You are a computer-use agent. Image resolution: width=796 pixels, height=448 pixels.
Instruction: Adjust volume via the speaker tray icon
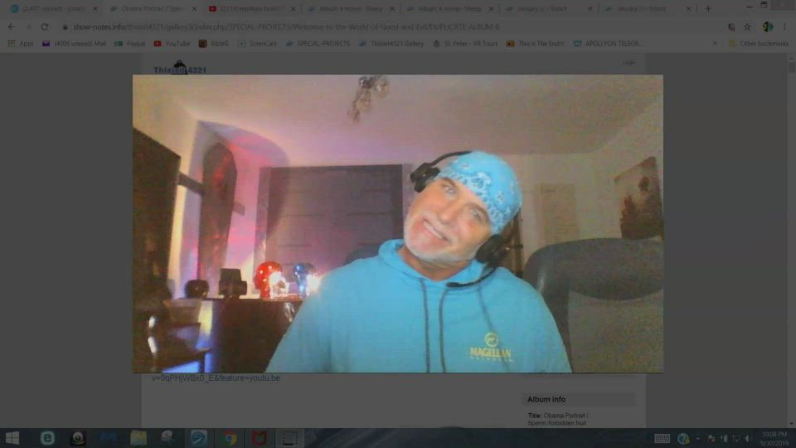[x=747, y=438]
